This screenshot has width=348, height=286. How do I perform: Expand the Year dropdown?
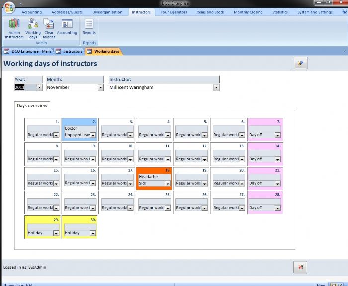point(40,87)
